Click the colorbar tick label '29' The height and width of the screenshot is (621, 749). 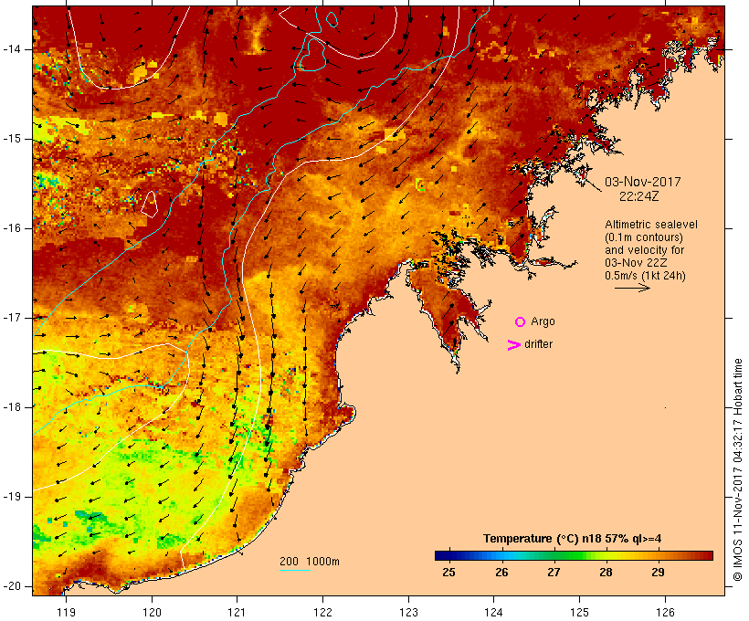click(659, 573)
